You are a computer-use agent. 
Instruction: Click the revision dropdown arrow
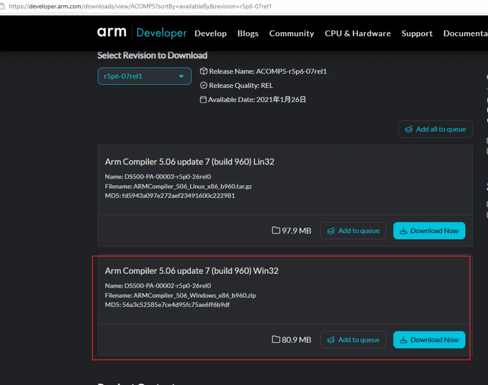coord(181,76)
